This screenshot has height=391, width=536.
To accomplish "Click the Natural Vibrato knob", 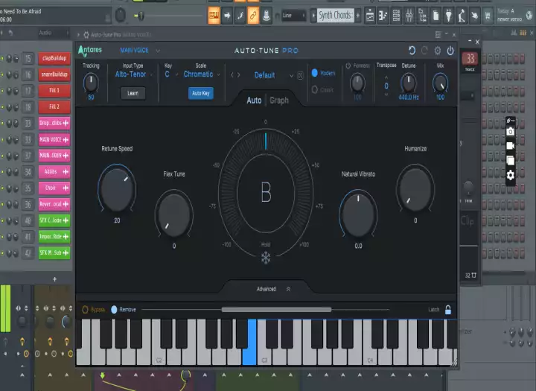I will pyautogui.click(x=358, y=214).
